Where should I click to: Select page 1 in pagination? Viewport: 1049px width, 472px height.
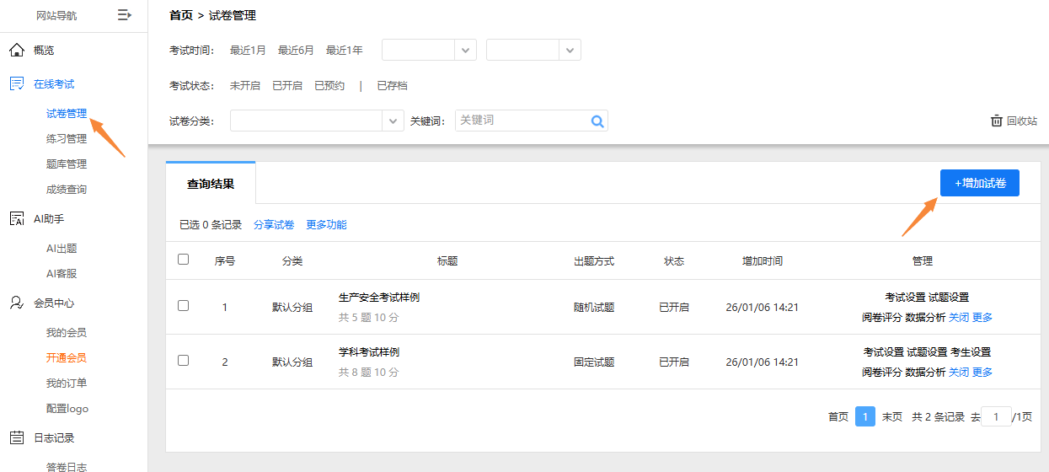click(865, 416)
